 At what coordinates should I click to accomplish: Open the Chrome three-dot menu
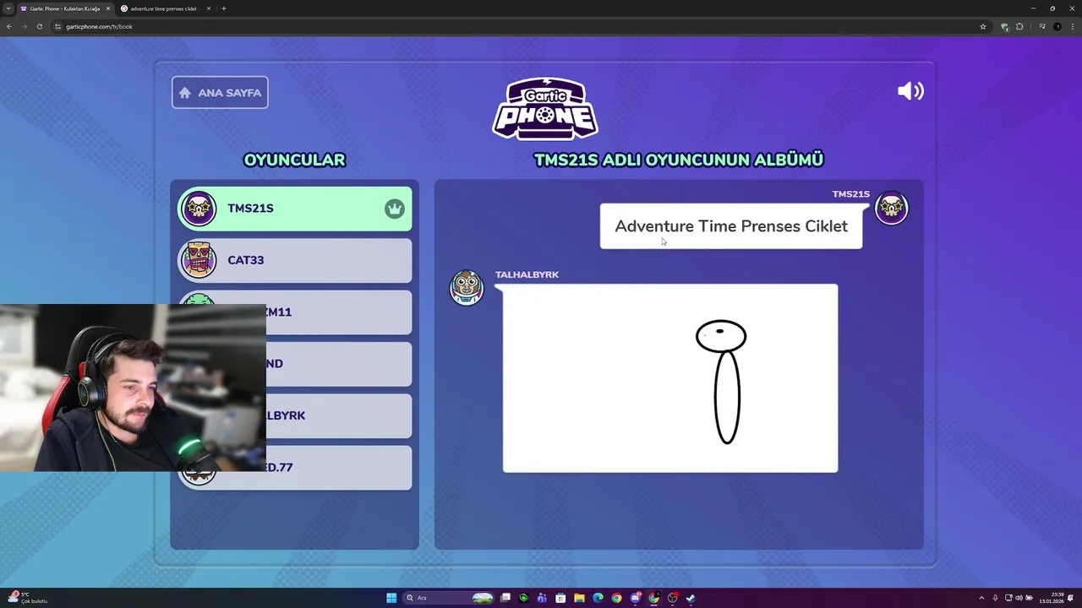click(1073, 26)
